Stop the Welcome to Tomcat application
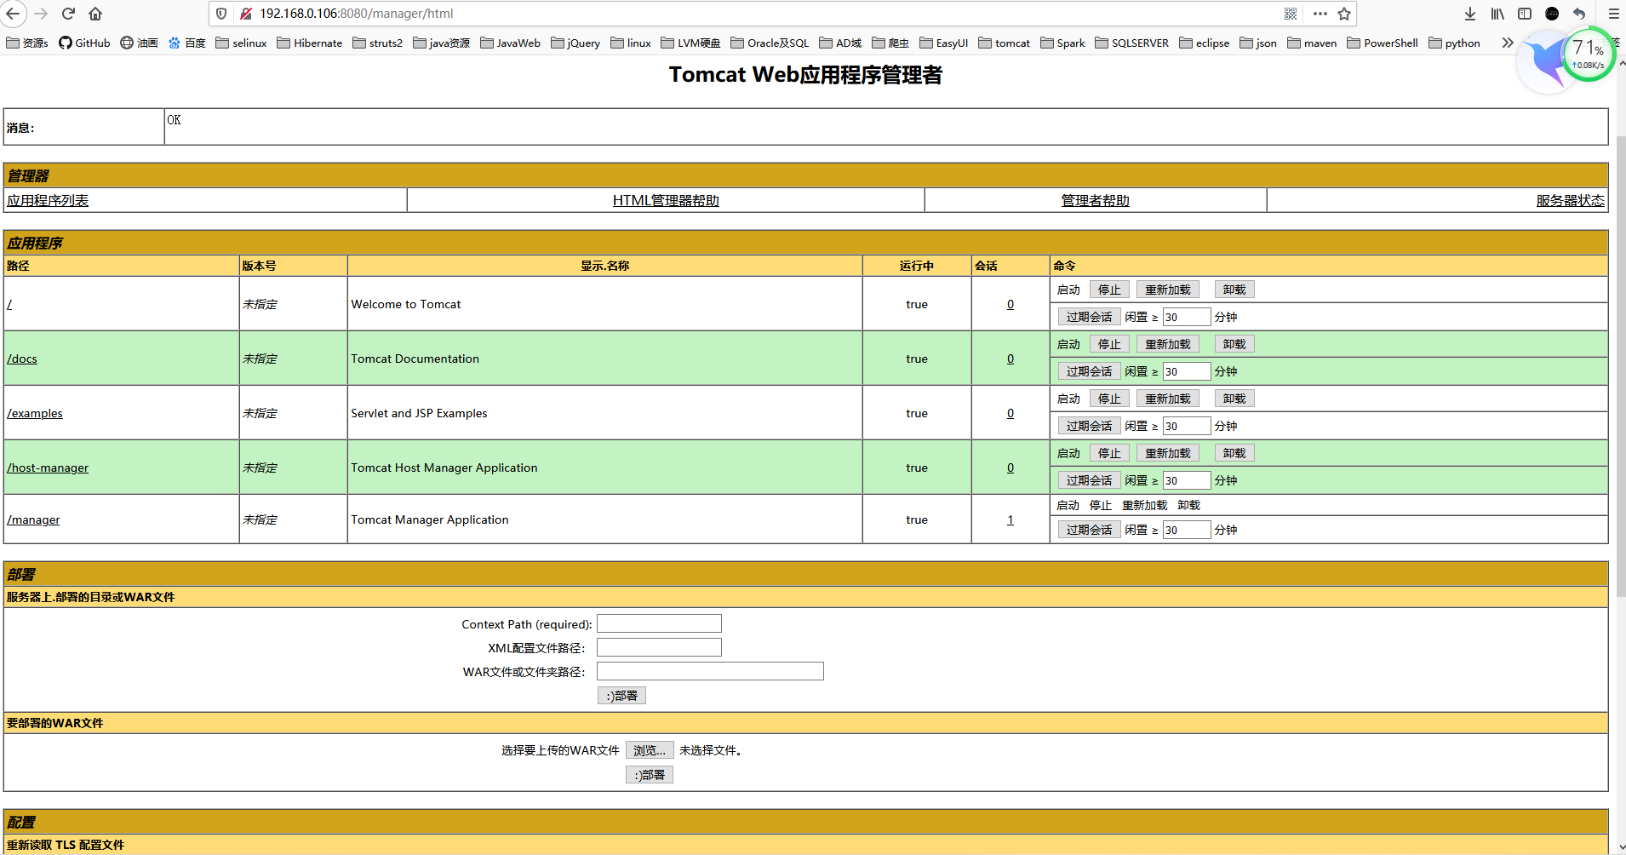Viewport: 1626px width, 855px height. coord(1109,290)
